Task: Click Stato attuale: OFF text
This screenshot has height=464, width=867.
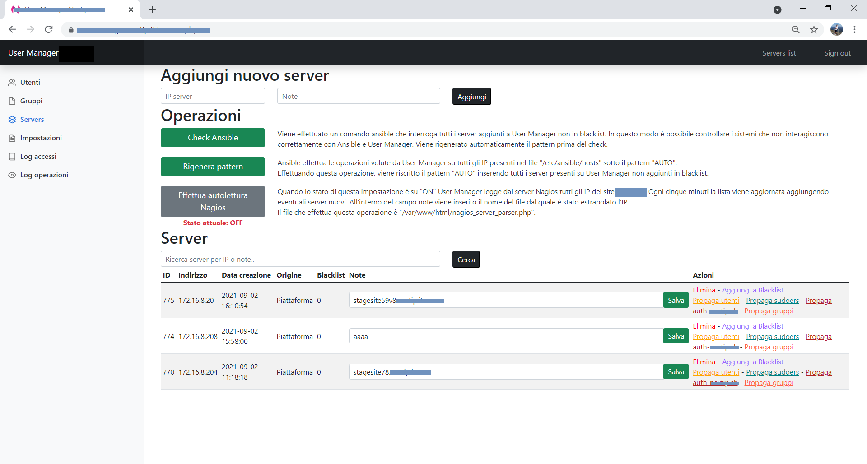Action: 213,223
